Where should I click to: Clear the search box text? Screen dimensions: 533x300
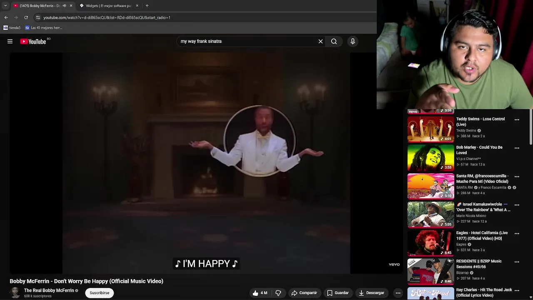click(x=321, y=41)
